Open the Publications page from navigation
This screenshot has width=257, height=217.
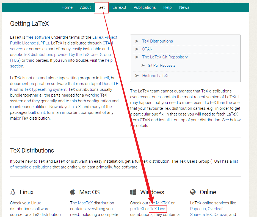click(145, 7)
